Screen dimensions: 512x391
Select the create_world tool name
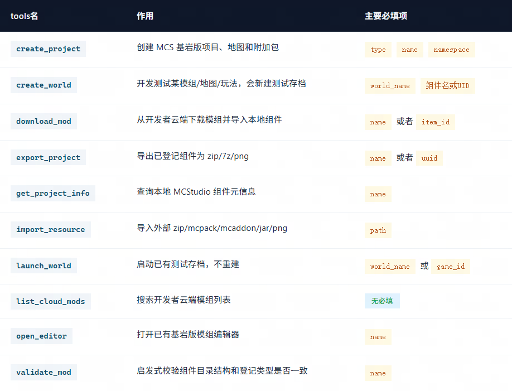44,85
